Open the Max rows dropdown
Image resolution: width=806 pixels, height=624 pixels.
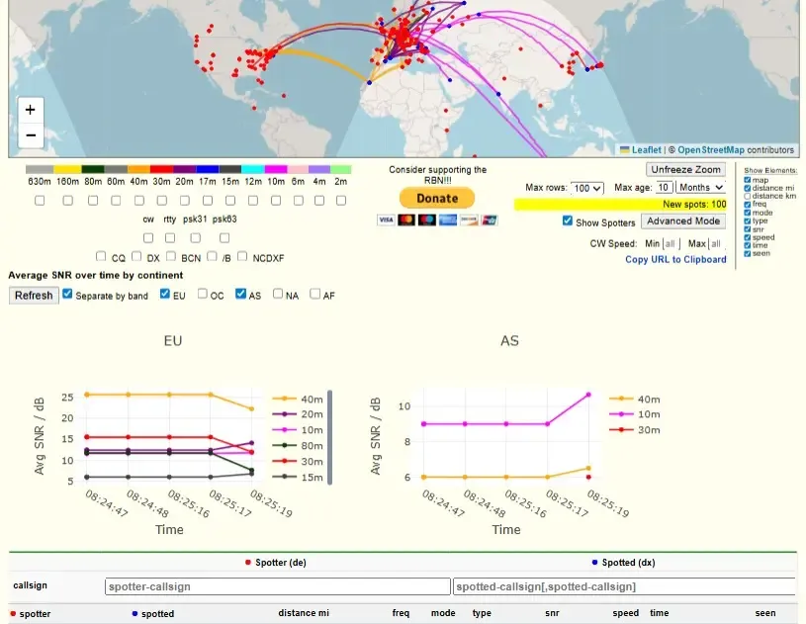click(x=587, y=188)
